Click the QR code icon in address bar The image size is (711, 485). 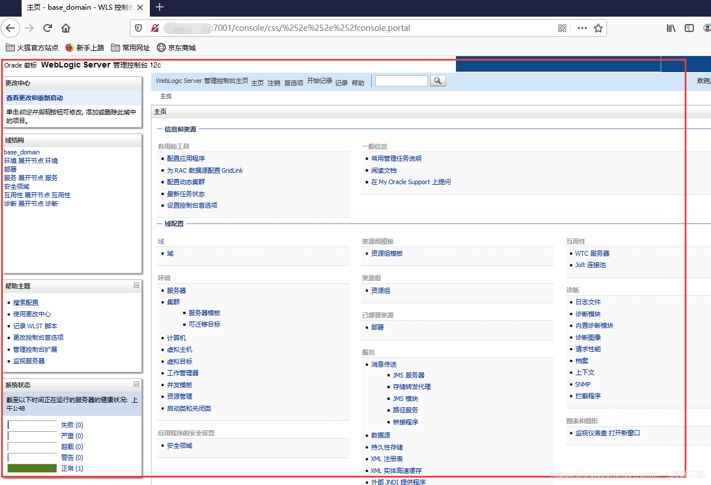pyautogui.click(x=562, y=28)
